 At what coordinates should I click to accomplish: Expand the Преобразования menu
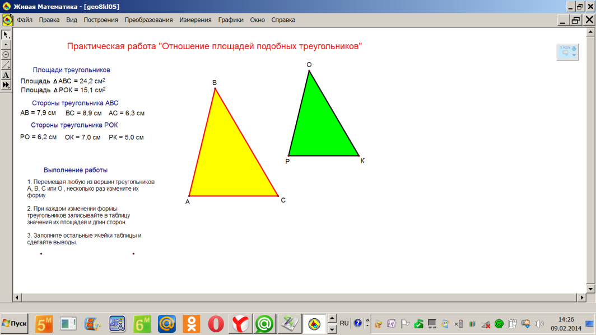click(x=148, y=20)
